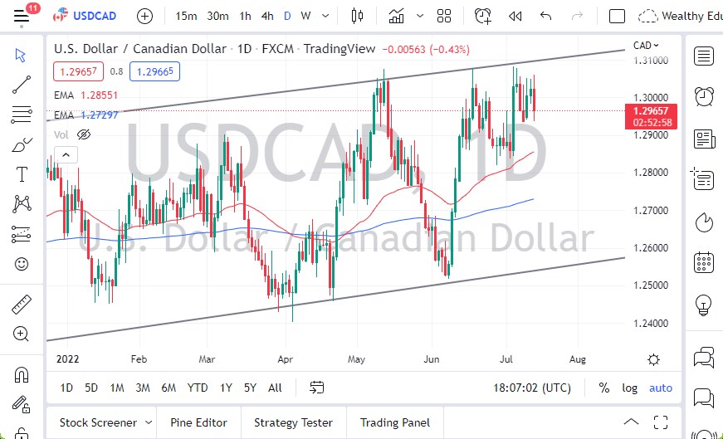723x439 pixels.
Task: Open the Pine Editor tab
Action: (x=198, y=422)
